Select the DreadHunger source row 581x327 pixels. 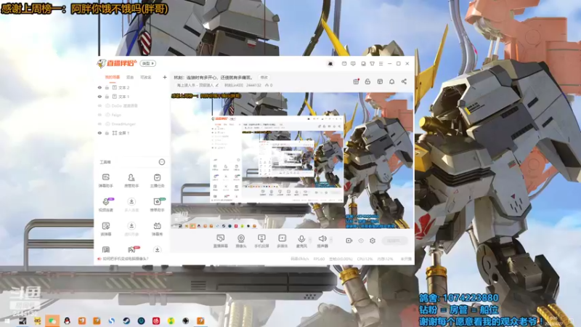coord(131,124)
